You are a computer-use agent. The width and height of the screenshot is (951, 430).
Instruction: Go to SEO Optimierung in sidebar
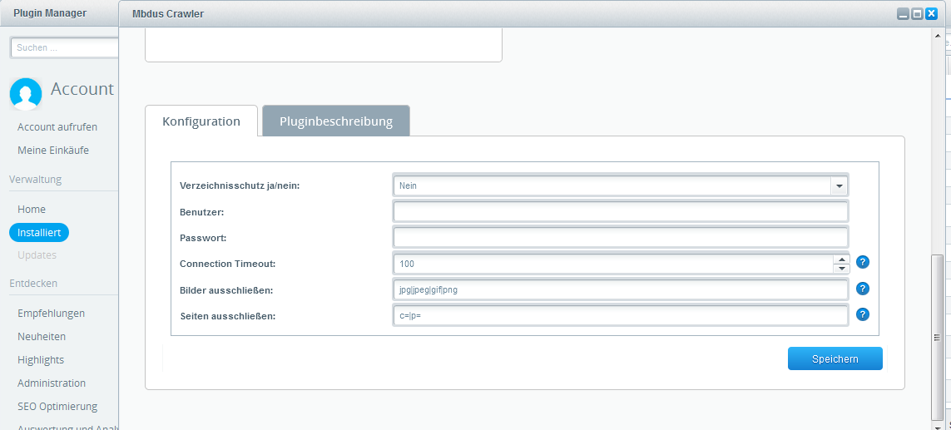tap(57, 407)
